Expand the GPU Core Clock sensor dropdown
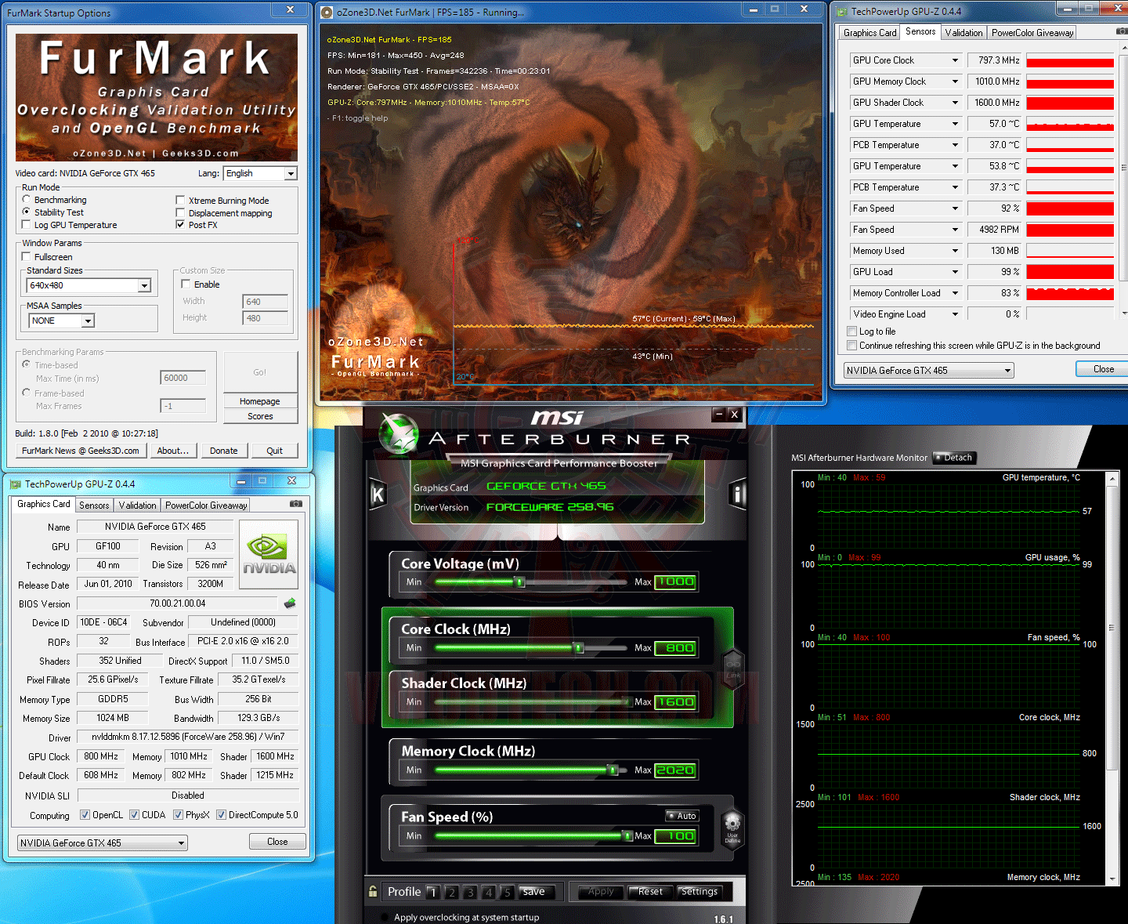The image size is (1128, 924). coord(955,60)
